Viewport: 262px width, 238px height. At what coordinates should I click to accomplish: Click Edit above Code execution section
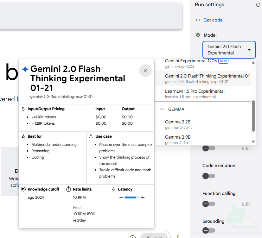click(246, 148)
